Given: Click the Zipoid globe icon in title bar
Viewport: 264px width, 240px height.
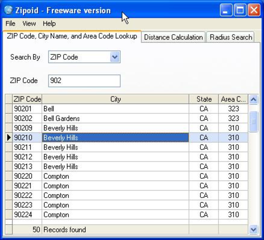Looking at the screenshot, I should pyautogui.click(x=8, y=10).
